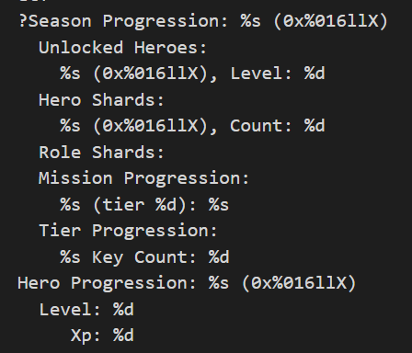This screenshot has height=353, width=412.
Task: Click the hex format in Hero Progression line
Action: [x=299, y=283]
